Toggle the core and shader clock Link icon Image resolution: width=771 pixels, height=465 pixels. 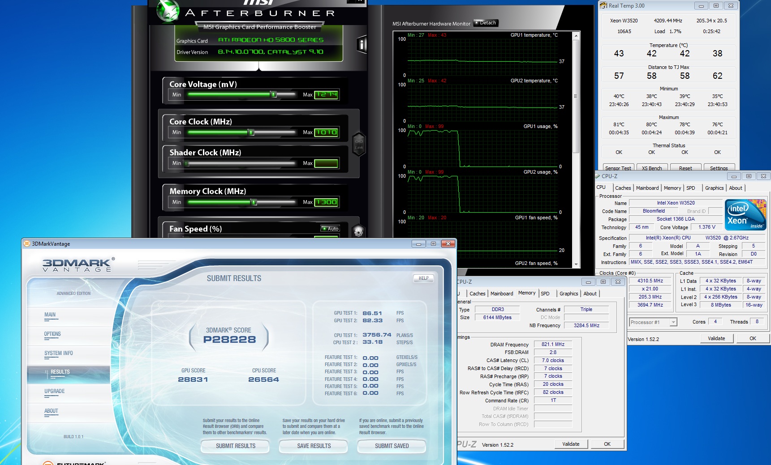coord(359,144)
